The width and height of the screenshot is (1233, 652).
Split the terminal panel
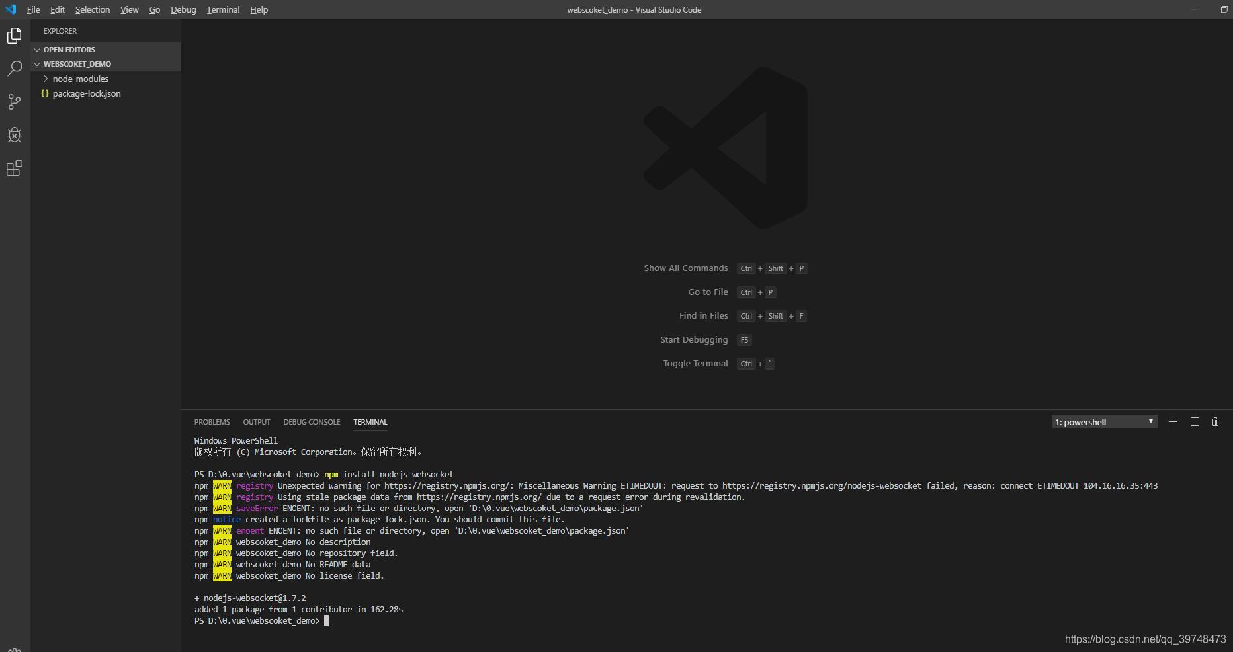(1195, 422)
